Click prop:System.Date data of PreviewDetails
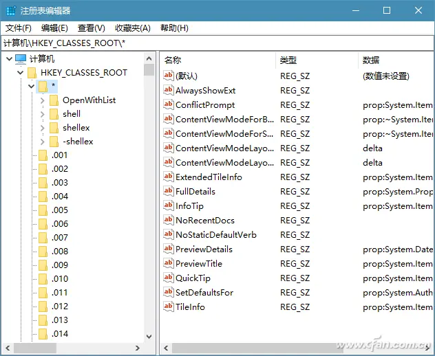The image size is (435, 356). [398, 249]
